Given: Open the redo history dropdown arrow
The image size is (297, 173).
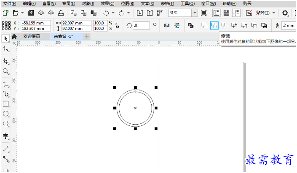Looking at the screenshot, I should click(128, 13).
